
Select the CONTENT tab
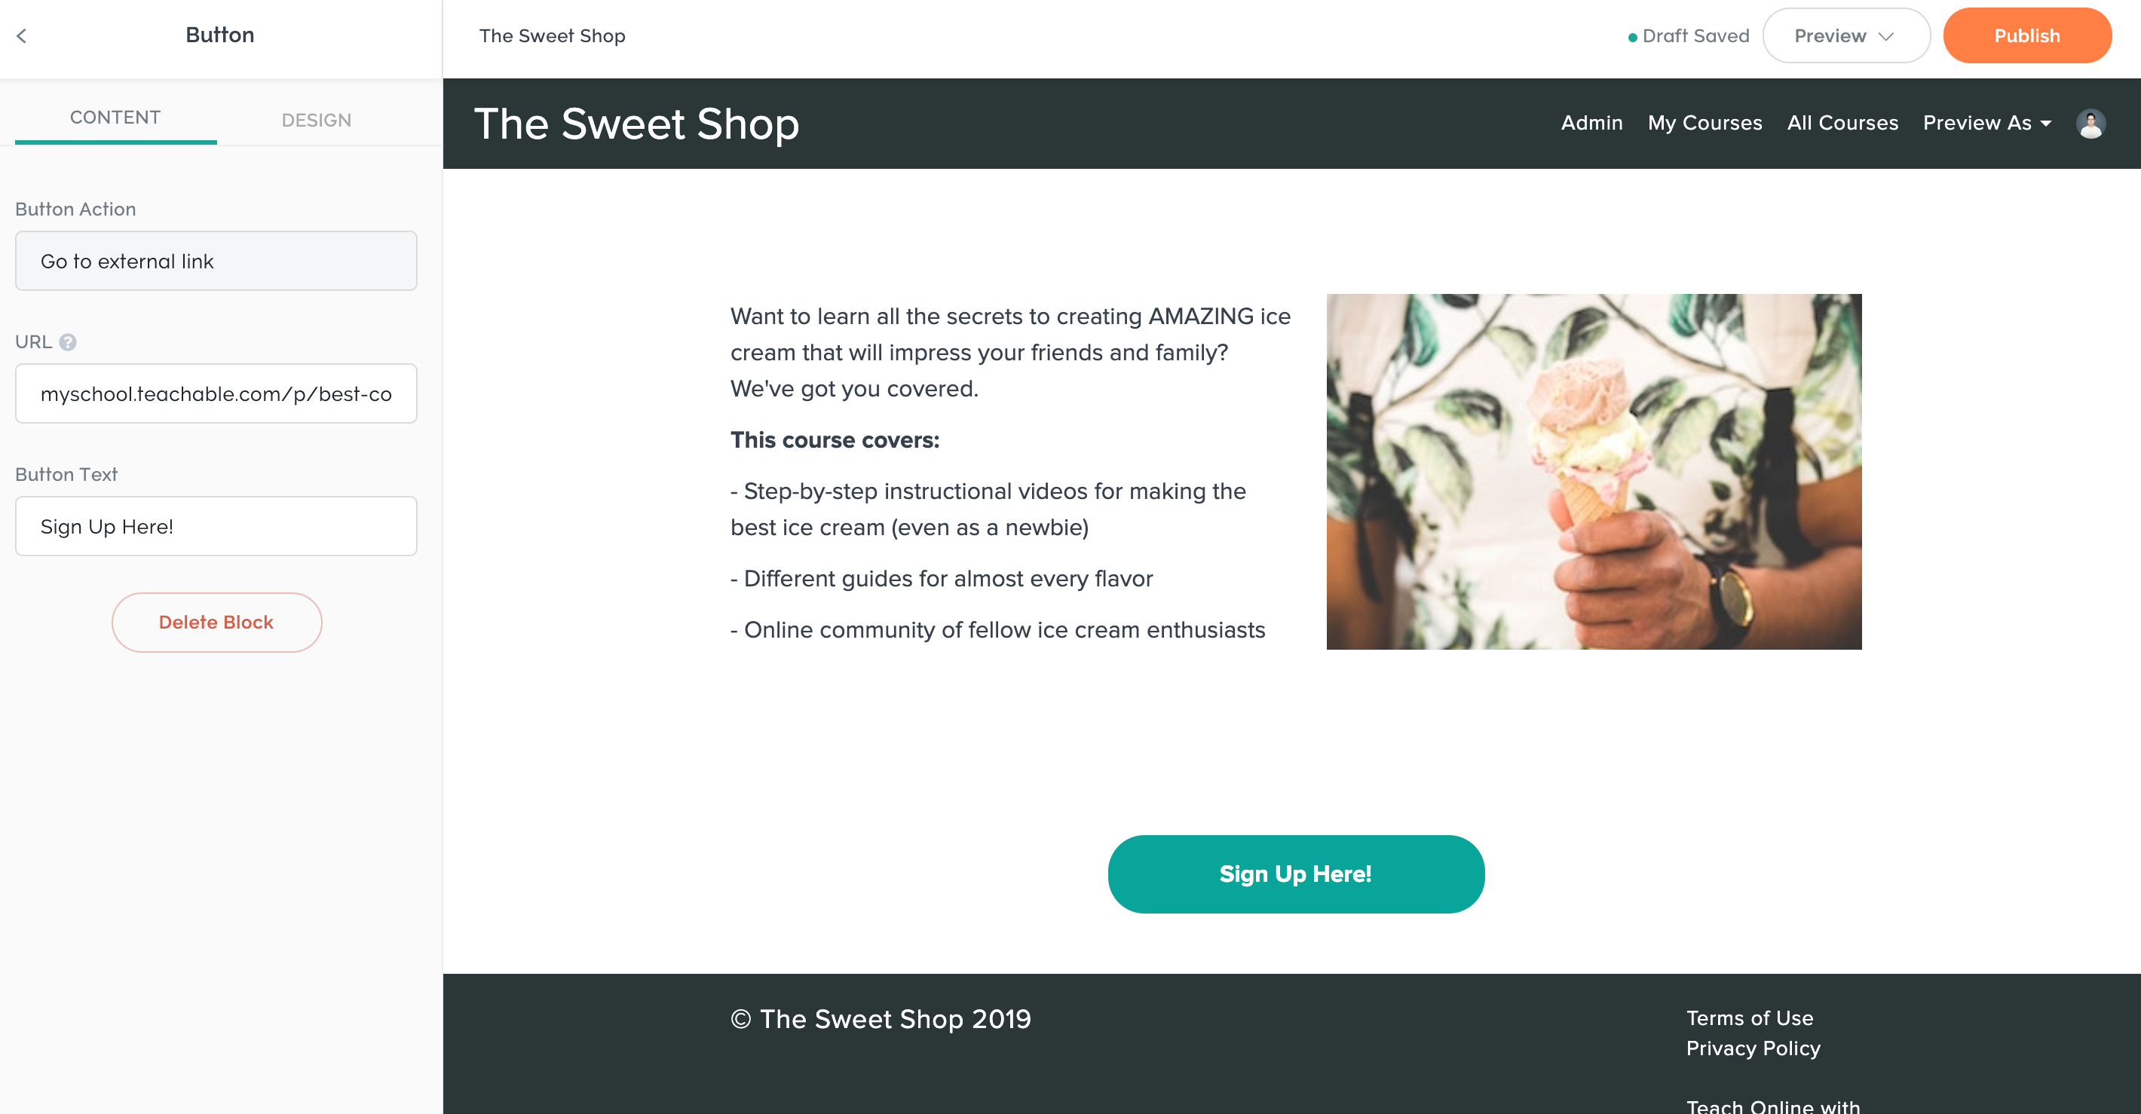pos(115,117)
